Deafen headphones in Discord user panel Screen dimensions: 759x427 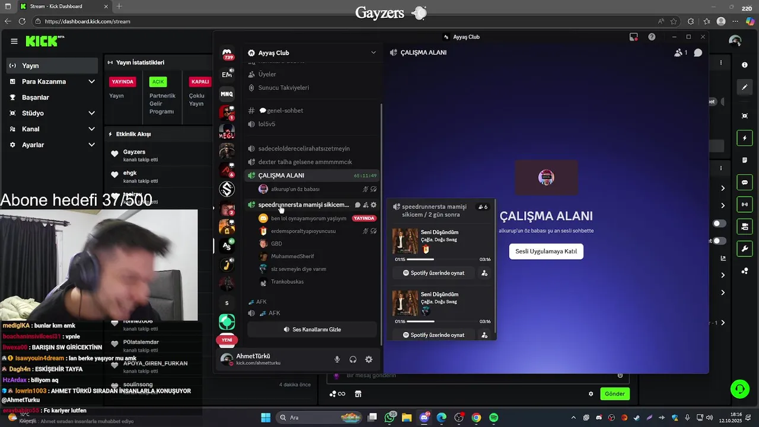pos(353,359)
